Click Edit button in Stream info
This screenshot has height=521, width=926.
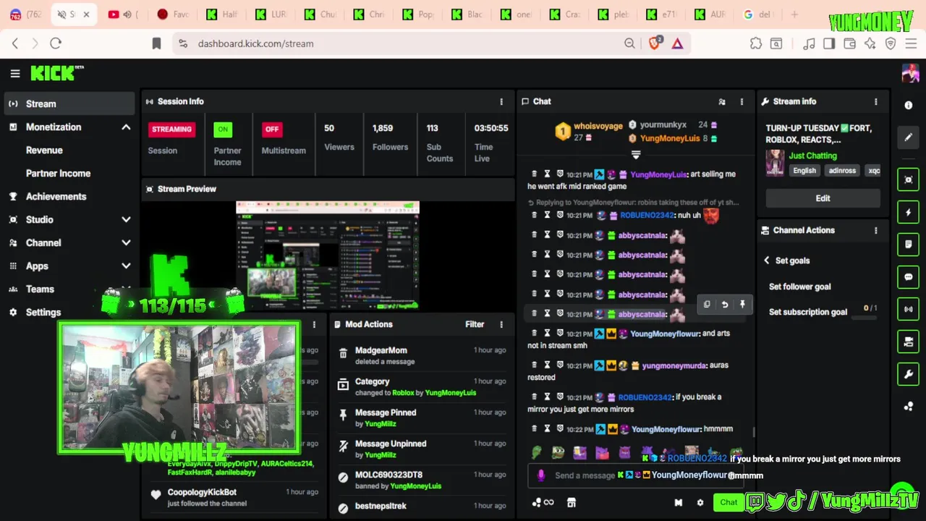(x=823, y=198)
